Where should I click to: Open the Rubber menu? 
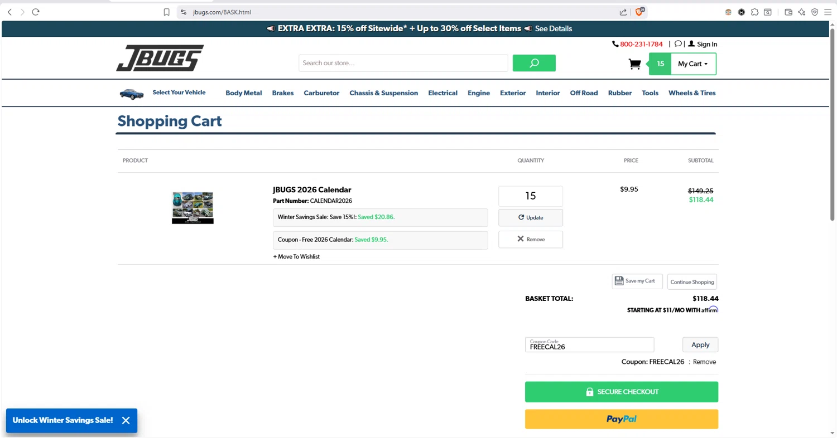pos(620,93)
